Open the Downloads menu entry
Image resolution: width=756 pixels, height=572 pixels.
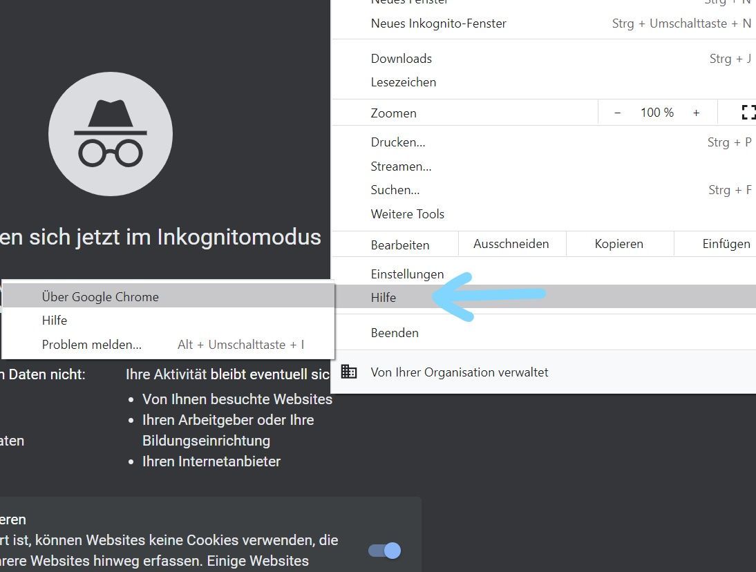544,59
